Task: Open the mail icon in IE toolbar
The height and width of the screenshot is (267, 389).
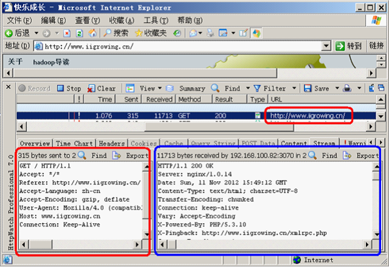Action: [193, 33]
